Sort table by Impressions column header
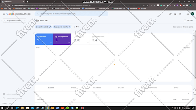 (x=186, y=100)
